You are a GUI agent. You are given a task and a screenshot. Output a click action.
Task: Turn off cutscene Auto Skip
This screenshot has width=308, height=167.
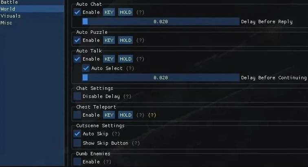click(77, 134)
